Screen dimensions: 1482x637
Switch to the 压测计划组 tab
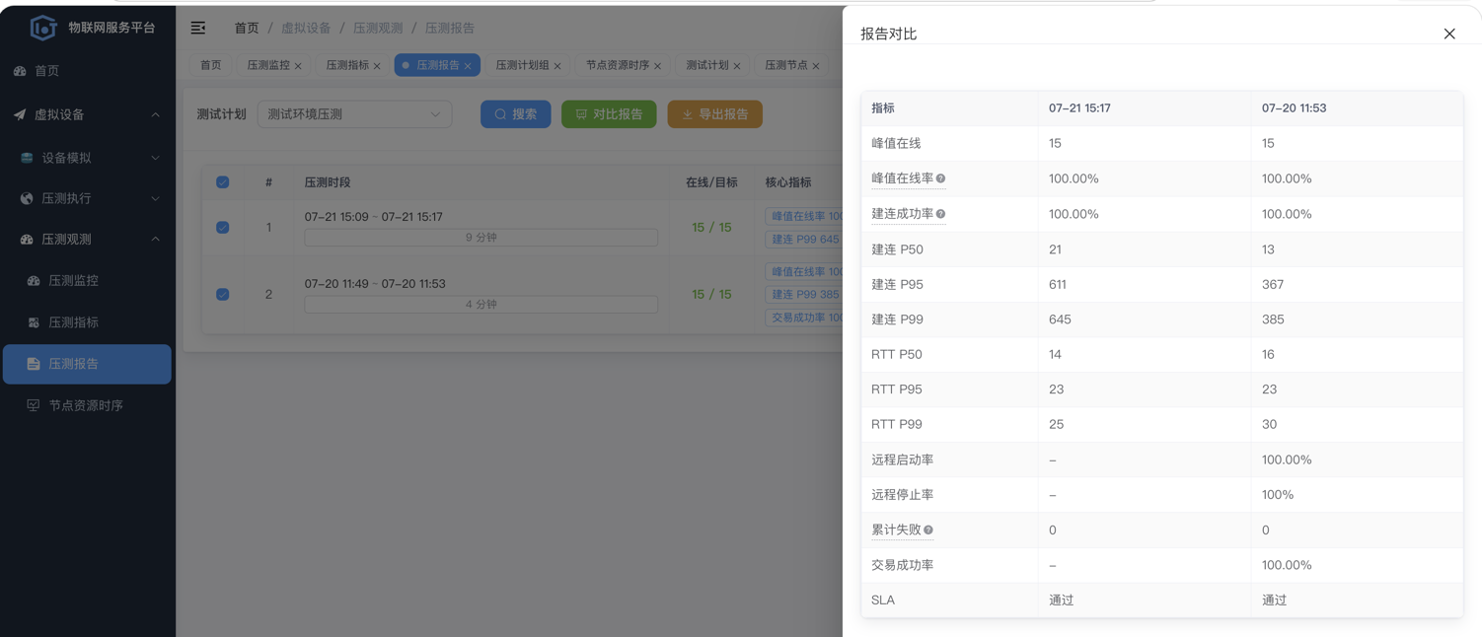coord(522,65)
